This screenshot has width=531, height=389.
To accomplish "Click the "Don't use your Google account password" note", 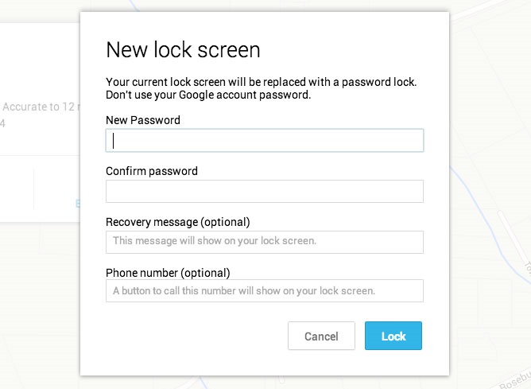I will click(208, 95).
